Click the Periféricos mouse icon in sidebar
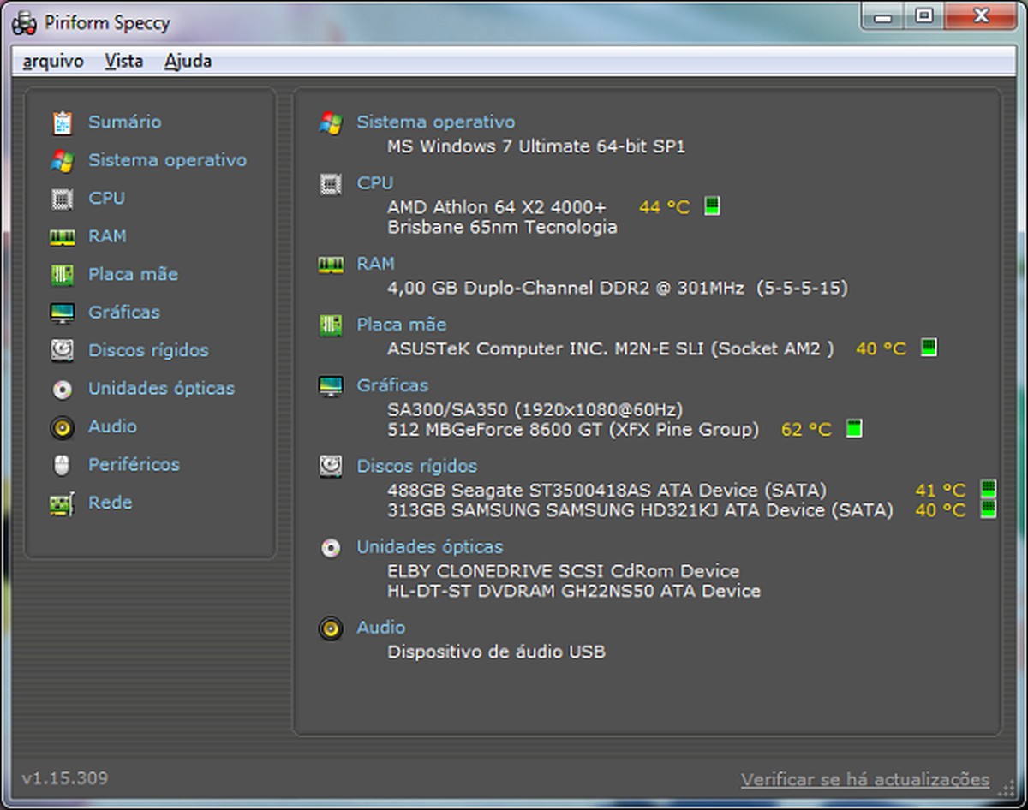The width and height of the screenshot is (1028, 810). coord(62,465)
